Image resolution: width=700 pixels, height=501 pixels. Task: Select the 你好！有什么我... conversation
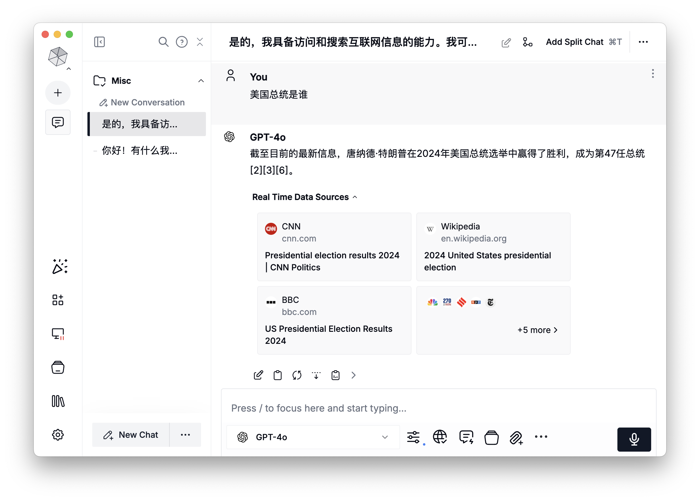(140, 151)
